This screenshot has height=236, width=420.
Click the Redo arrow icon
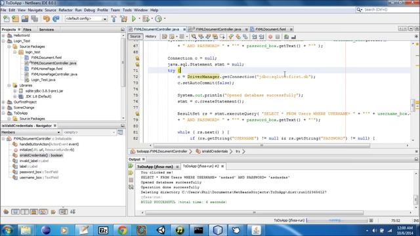point(56,19)
